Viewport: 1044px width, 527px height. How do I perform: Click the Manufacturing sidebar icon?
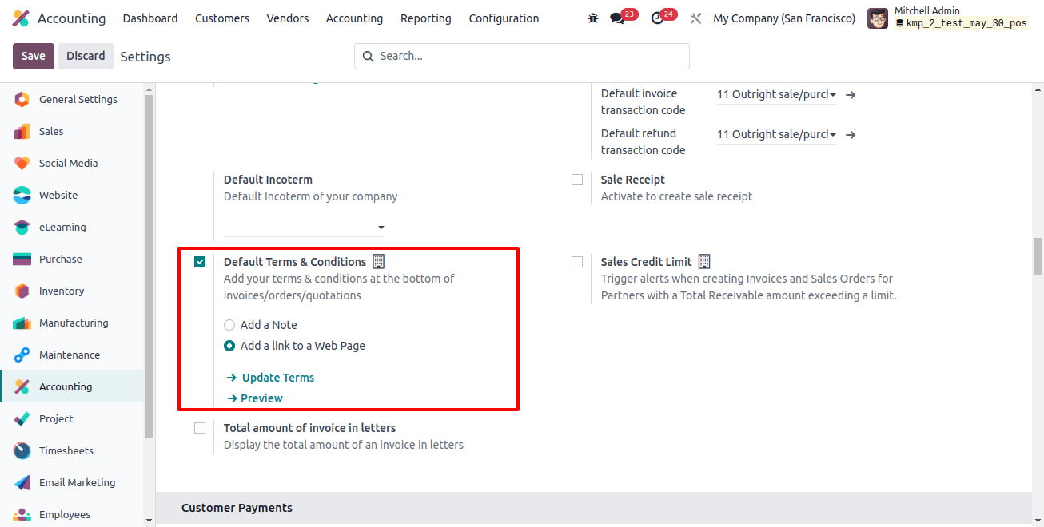click(x=22, y=323)
